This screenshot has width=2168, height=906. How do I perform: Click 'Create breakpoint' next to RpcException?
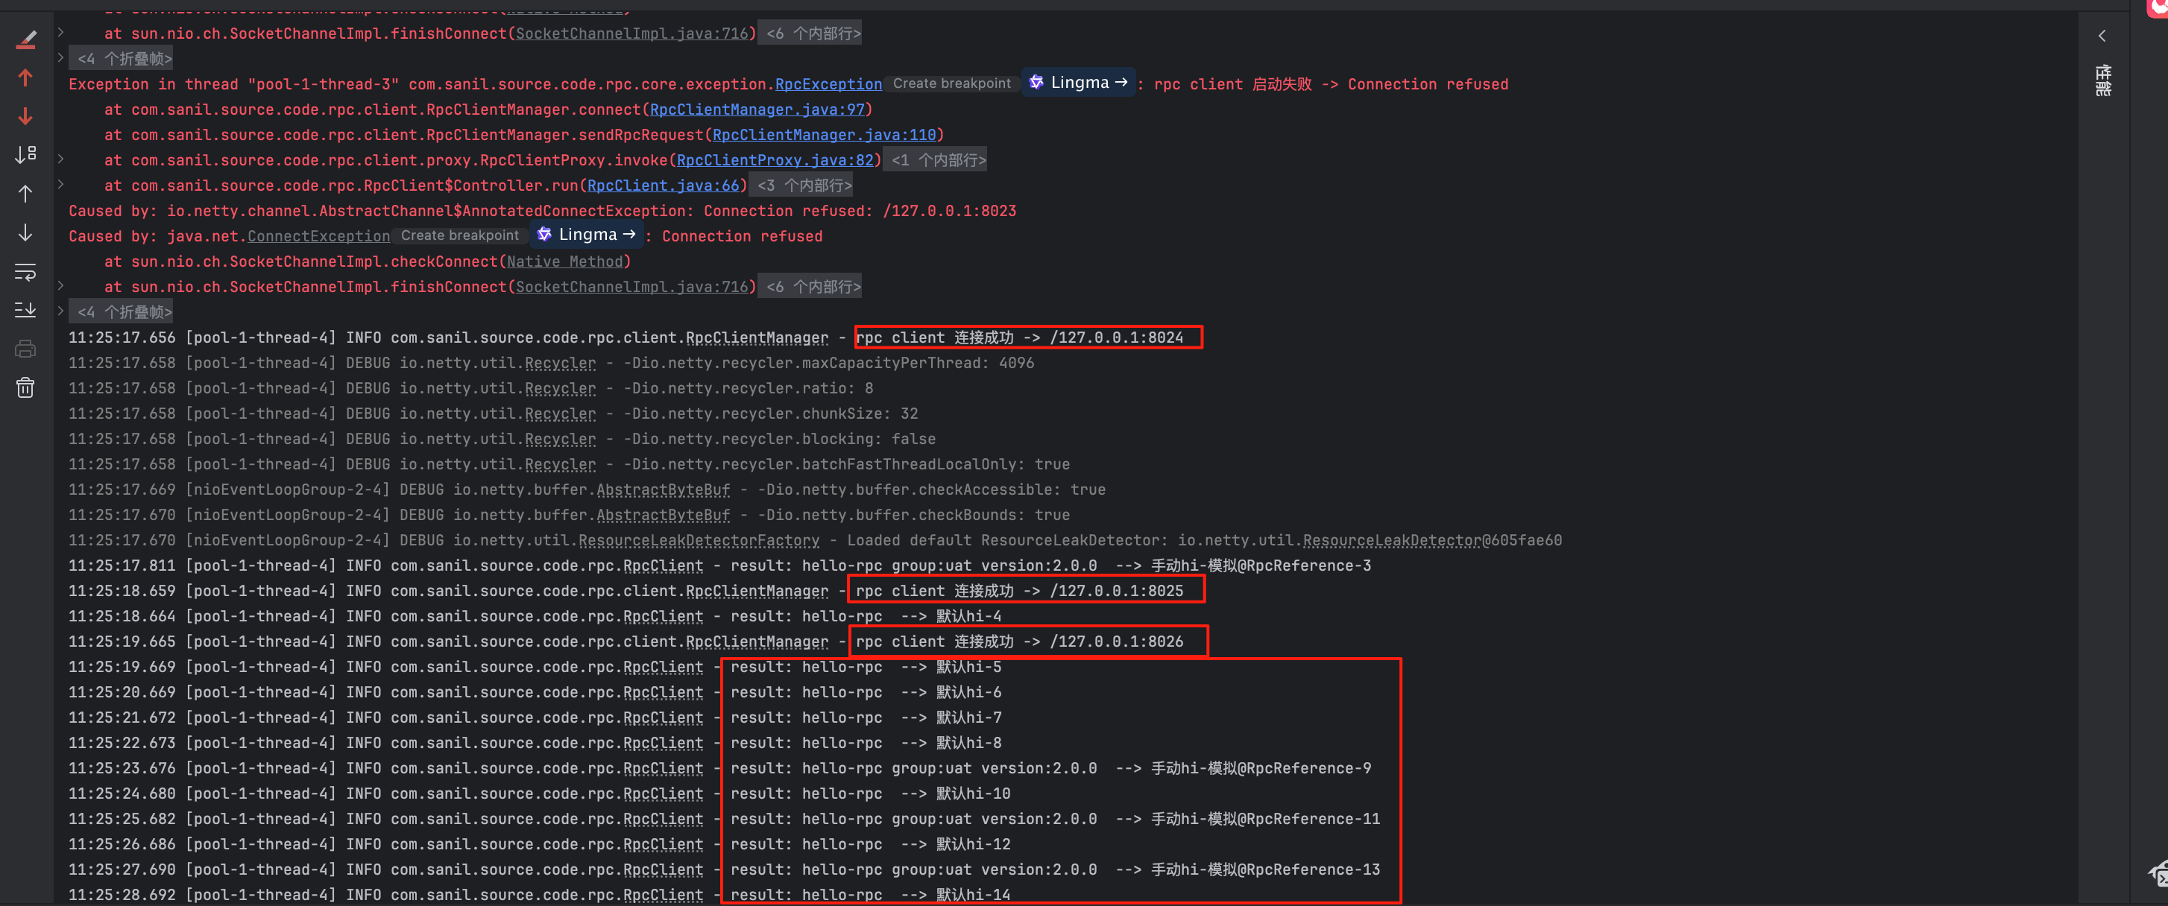tap(951, 83)
